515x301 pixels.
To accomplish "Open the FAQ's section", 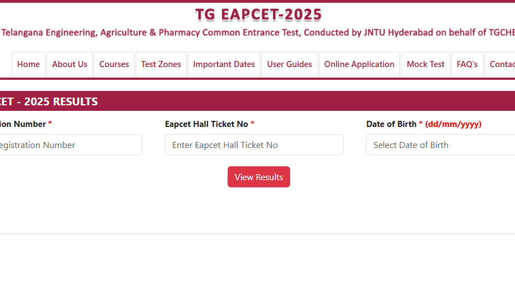I will point(467,64).
